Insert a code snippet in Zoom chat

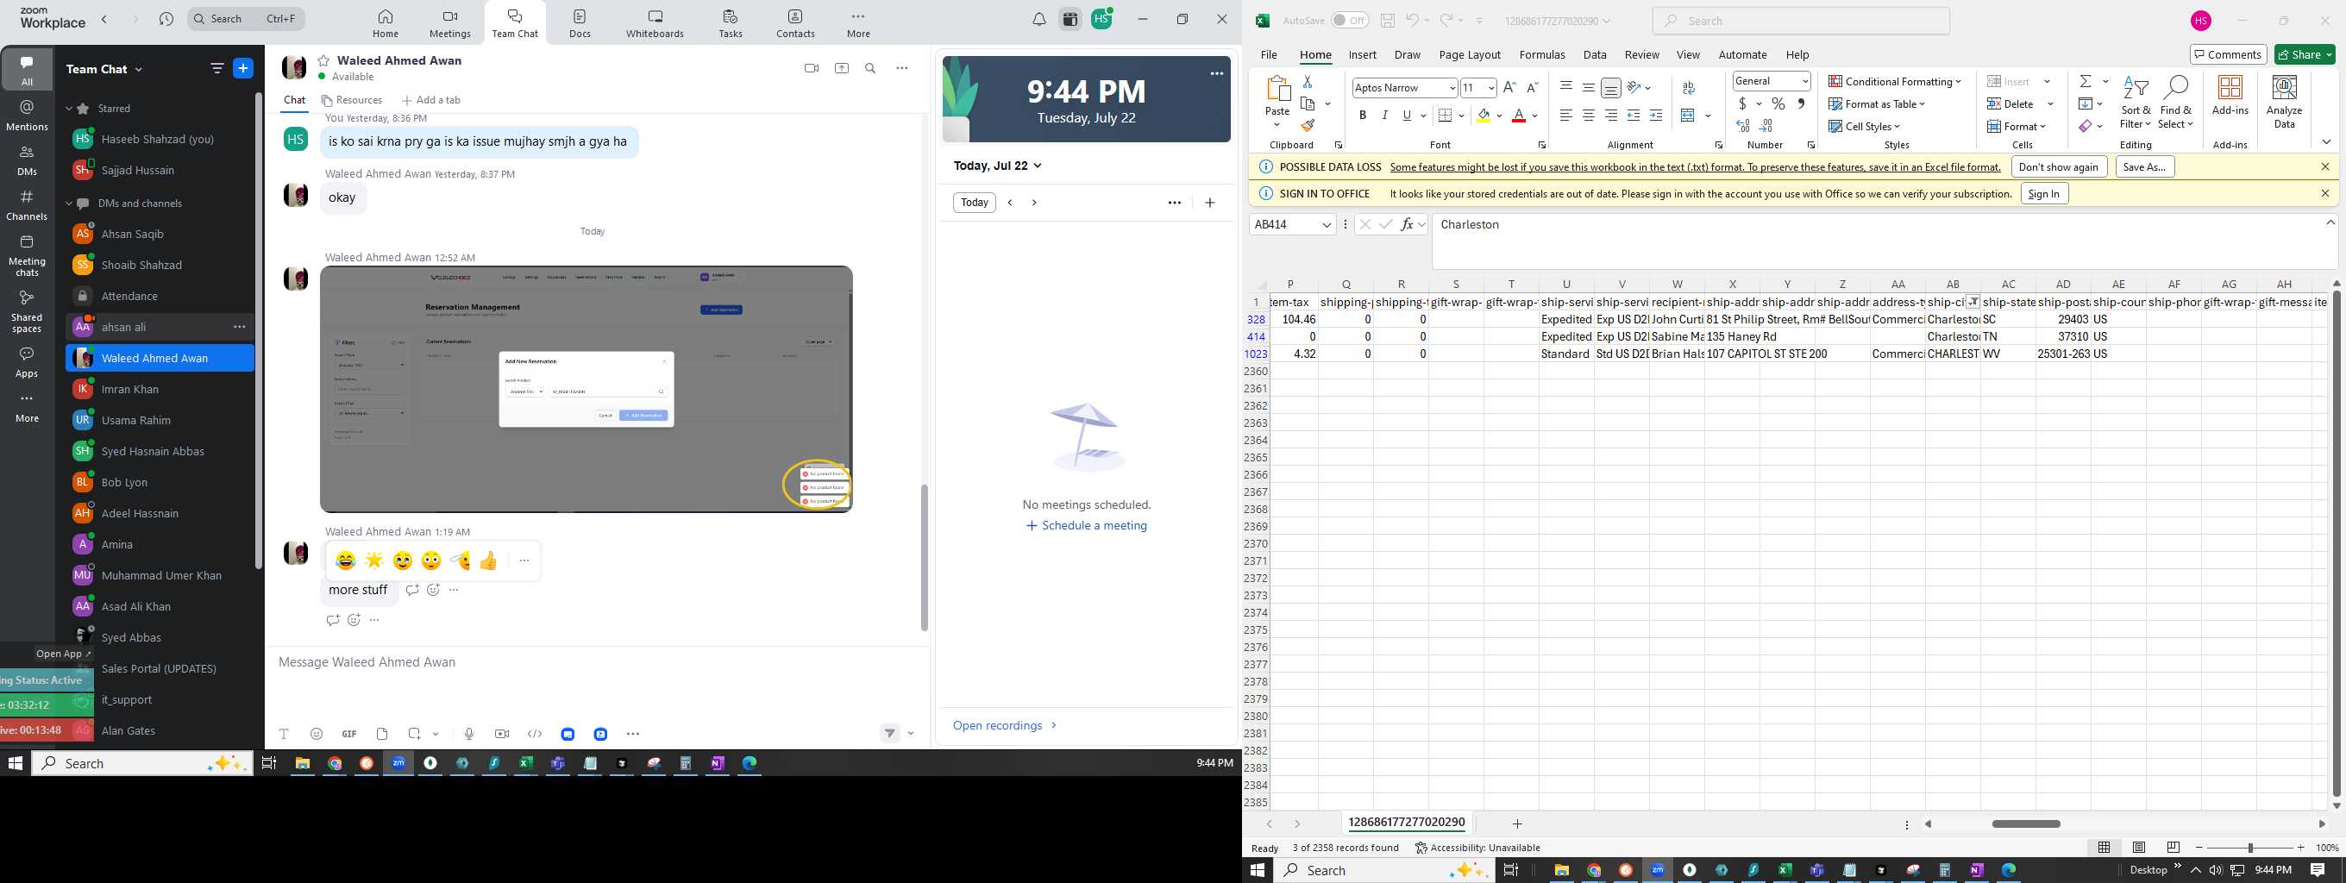(535, 734)
